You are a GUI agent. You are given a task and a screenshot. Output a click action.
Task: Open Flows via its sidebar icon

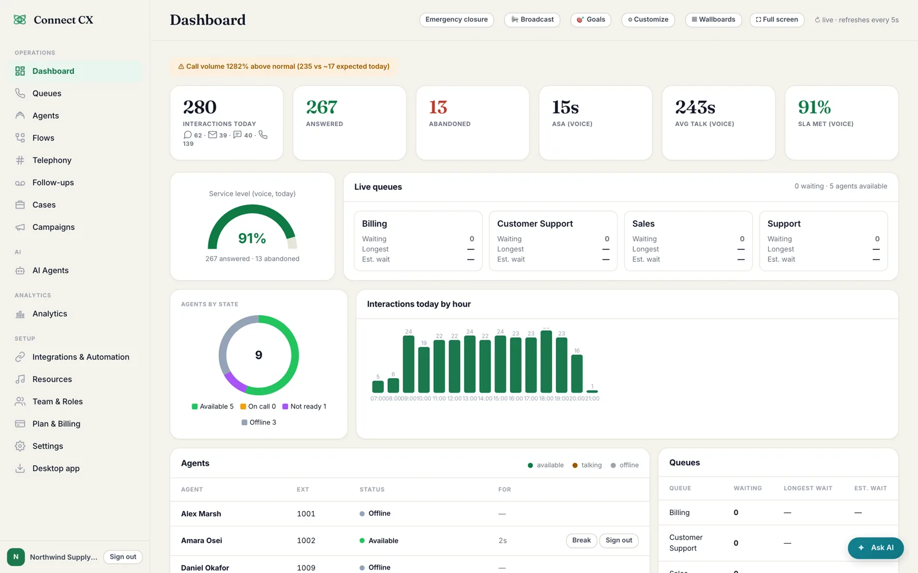20,138
